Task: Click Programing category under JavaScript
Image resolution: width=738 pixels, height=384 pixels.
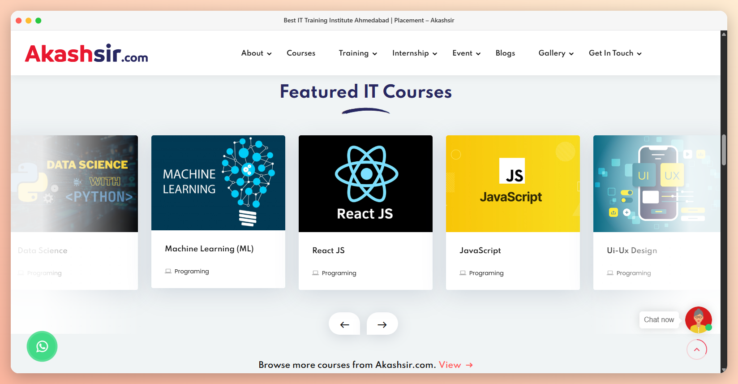Action: coord(486,273)
